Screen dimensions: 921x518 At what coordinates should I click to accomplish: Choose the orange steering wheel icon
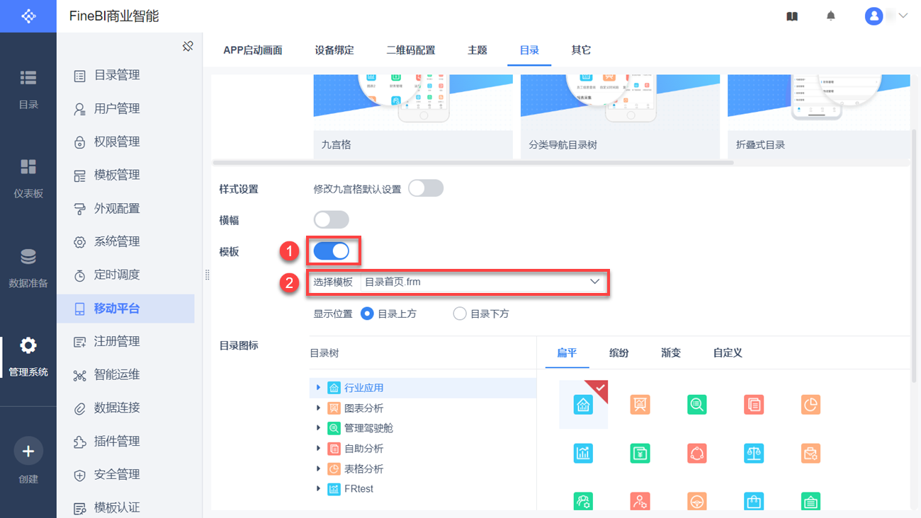pos(696,501)
